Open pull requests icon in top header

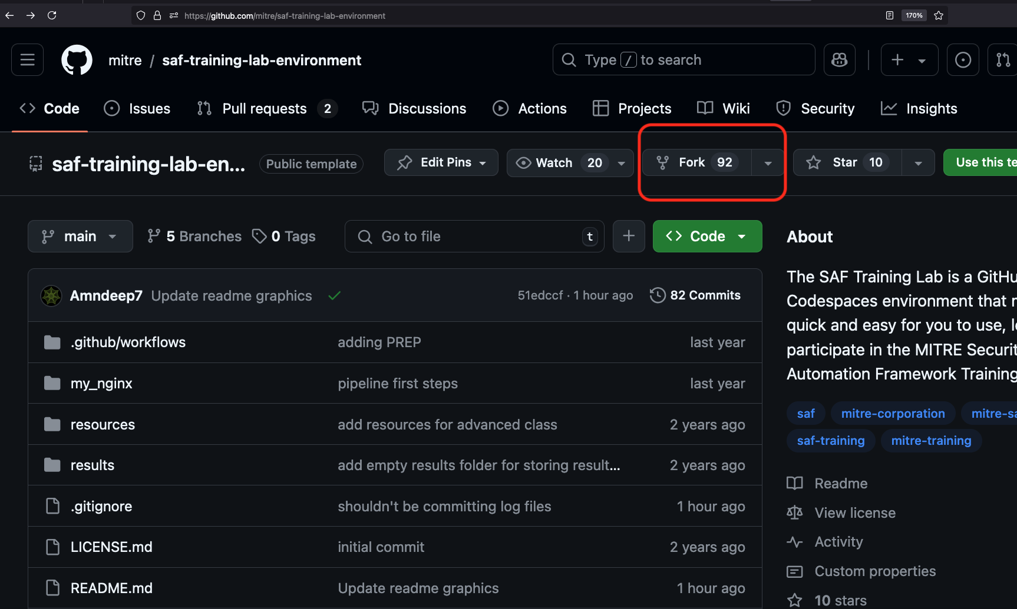coord(1003,60)
